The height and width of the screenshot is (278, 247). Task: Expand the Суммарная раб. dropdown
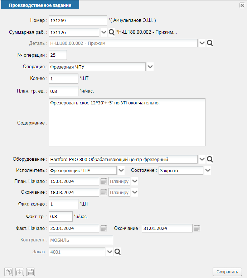tap(104, 32)
